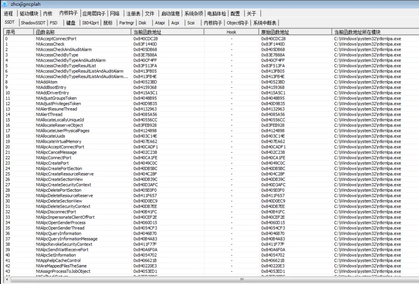The image size is (419, 284).
Task: Select NtAdjustPrivilegesToken entry
Action: click(x=211, y=104)
